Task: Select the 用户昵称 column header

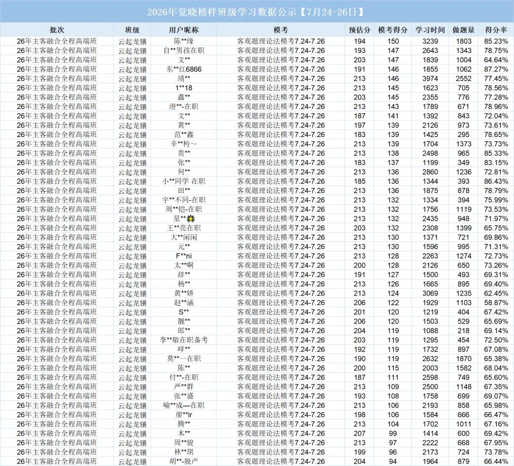Action: coord(184,30)
